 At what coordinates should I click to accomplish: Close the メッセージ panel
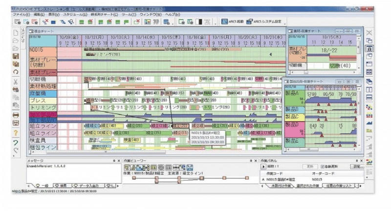point(119,161)
